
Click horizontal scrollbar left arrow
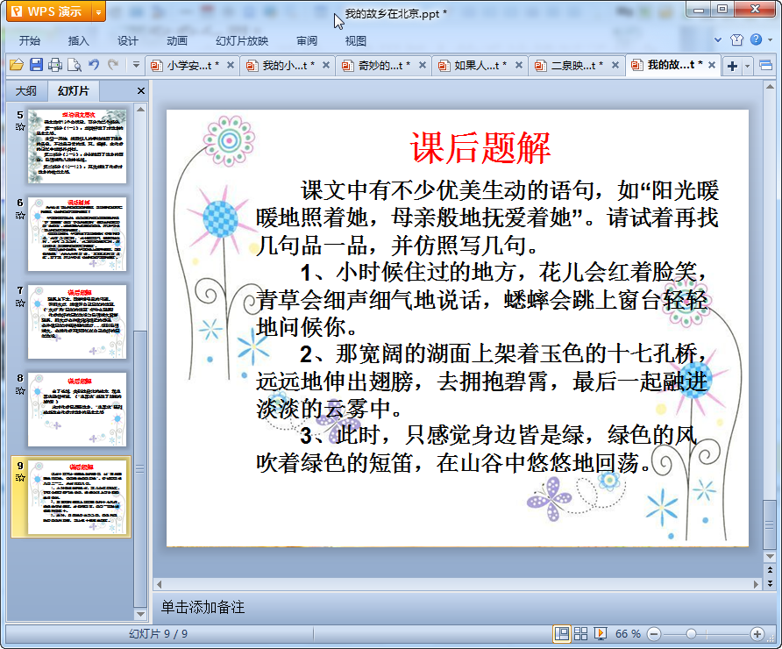coord(159,584)
